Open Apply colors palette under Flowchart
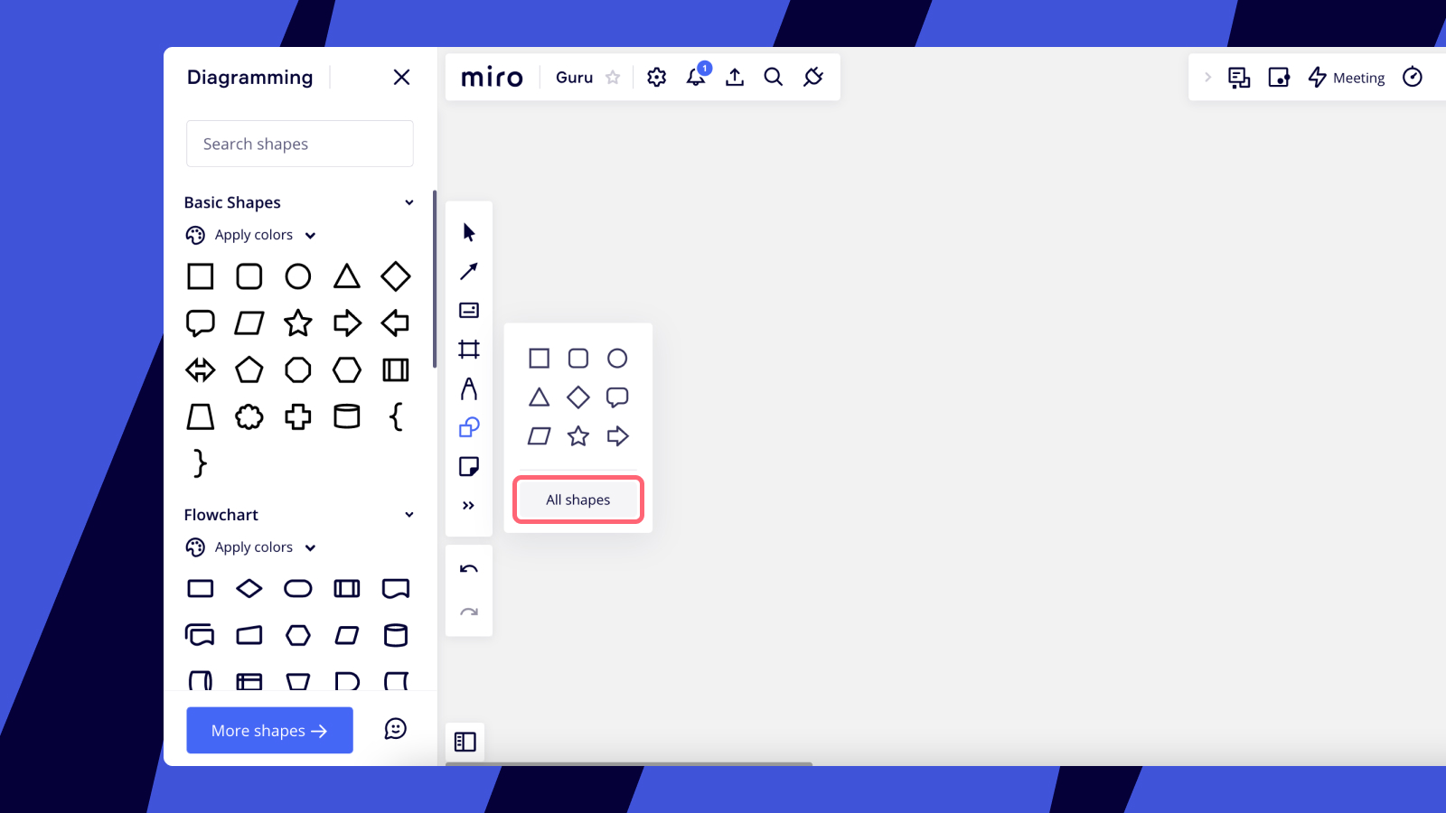The width and height of the screenshot is (1446, 813). [x=253, y=547]
